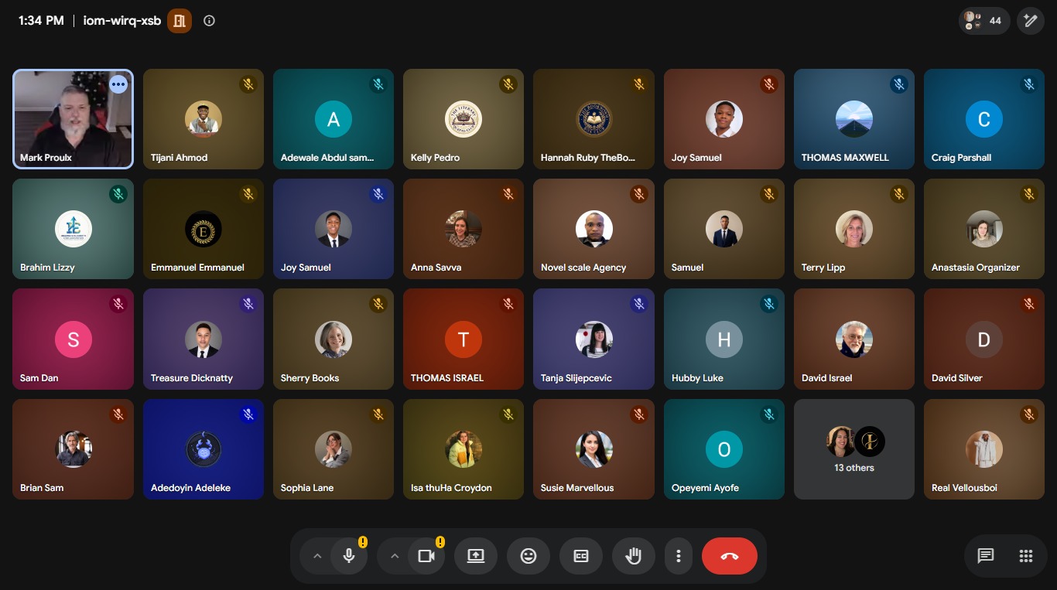The image size is (1057, 590).
Task: Toggle the camera button
Action: 426,556
